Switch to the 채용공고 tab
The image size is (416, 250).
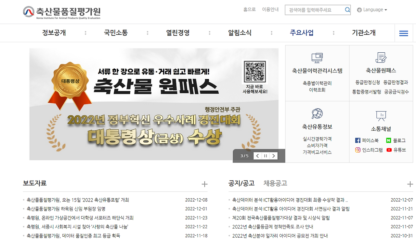pos(275,183)
